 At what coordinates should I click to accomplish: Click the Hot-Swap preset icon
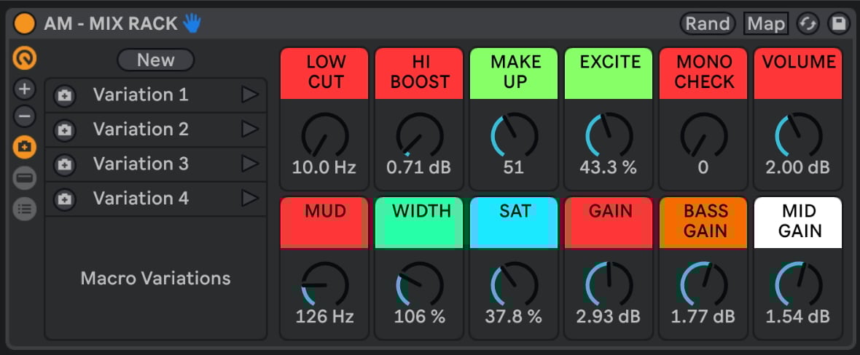[808, 23]
